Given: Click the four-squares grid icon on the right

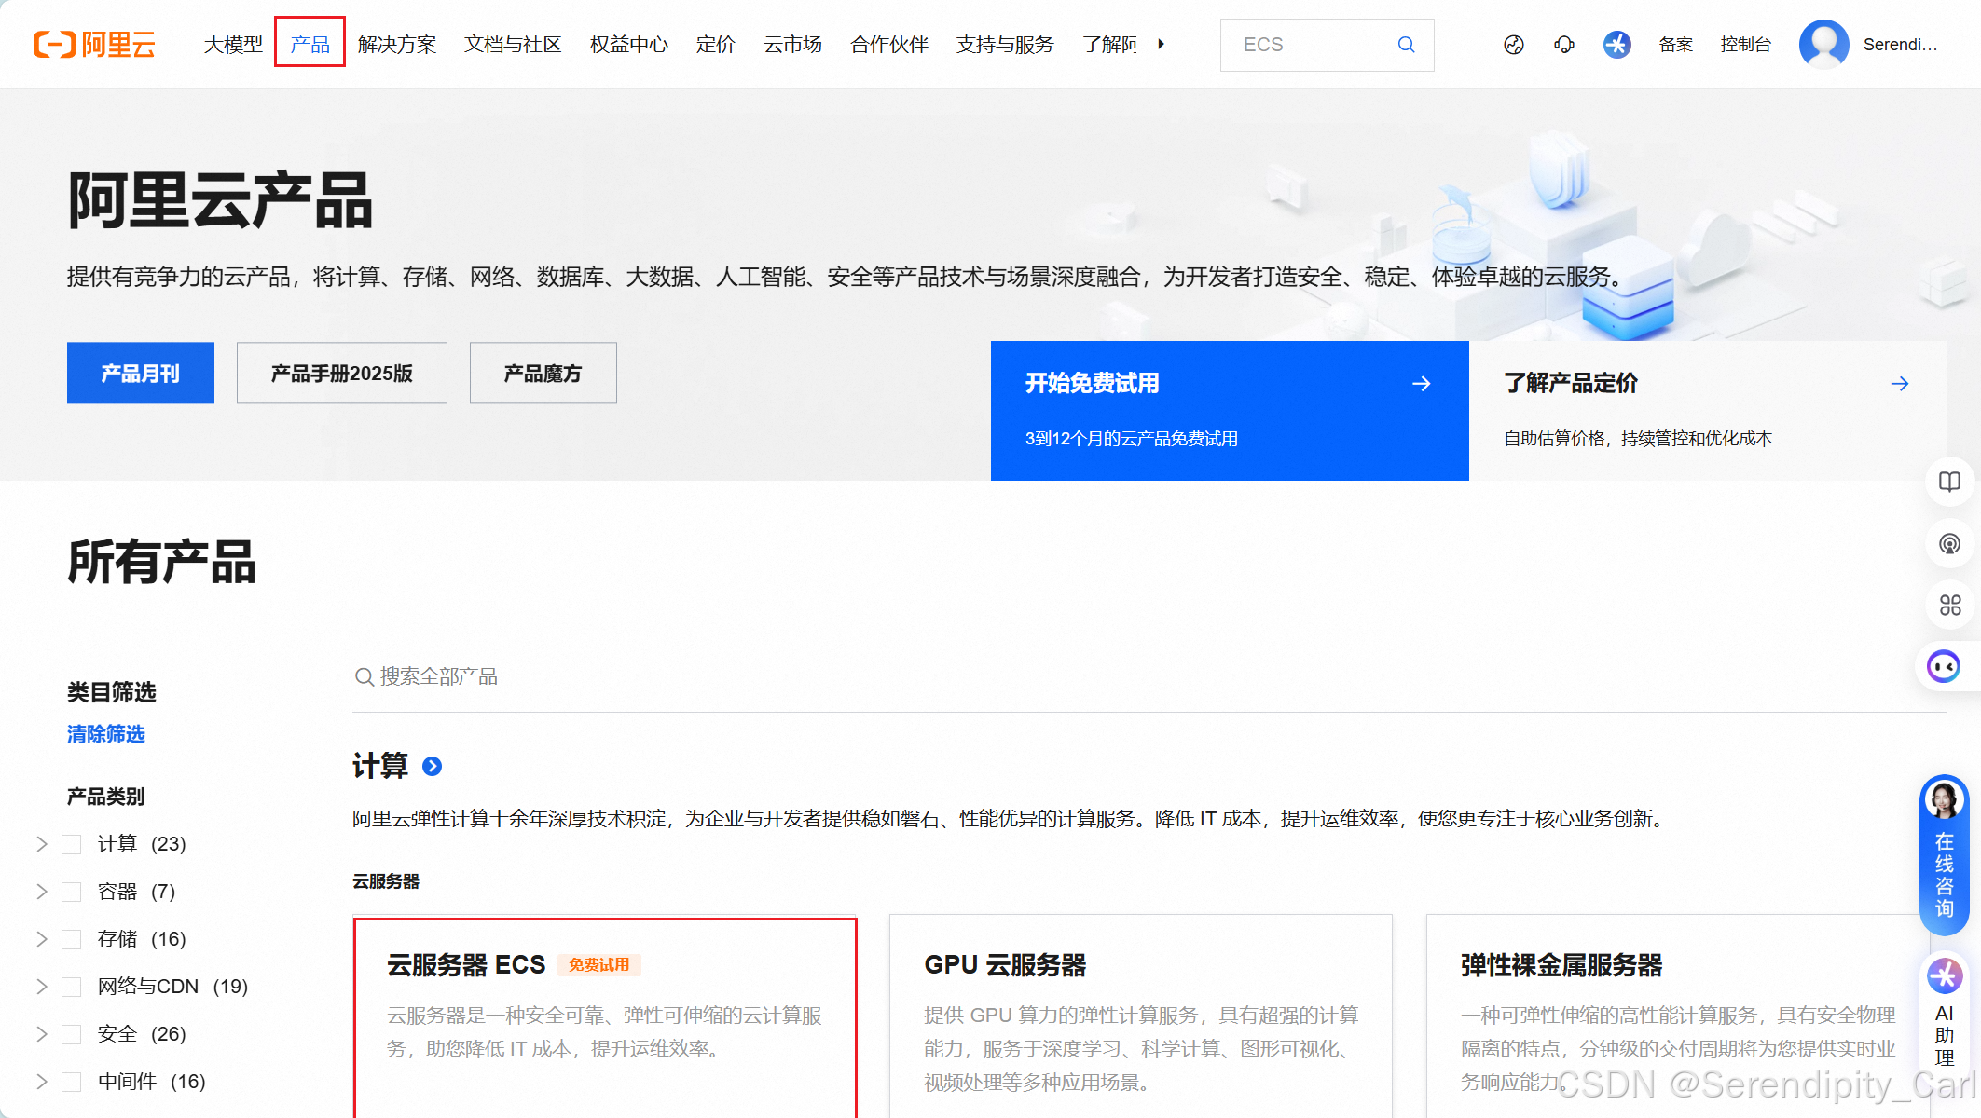Looking at the screenshot, I should click(x=1949, y=606).
